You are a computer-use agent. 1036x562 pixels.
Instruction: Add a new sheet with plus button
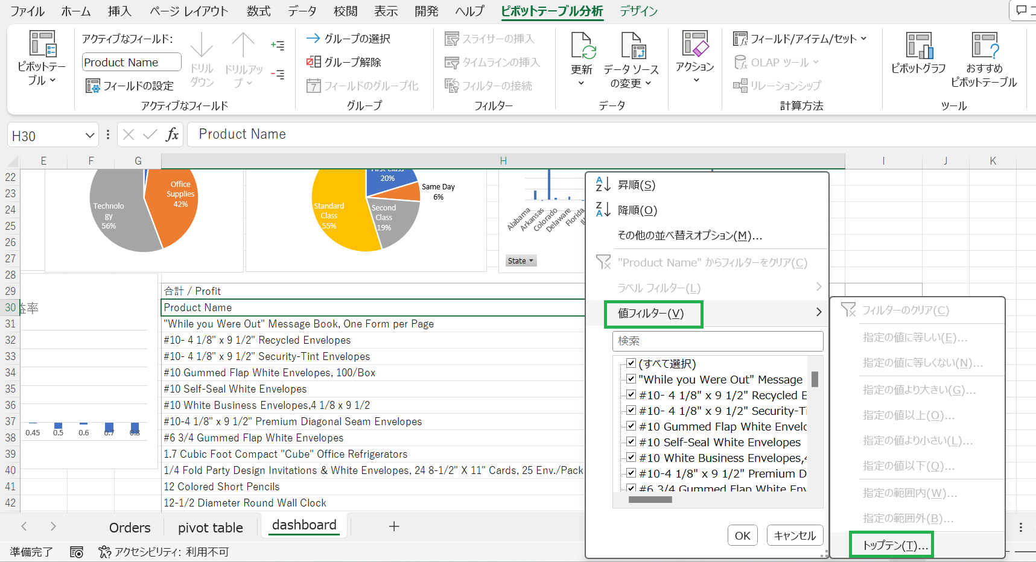[x=394, y=526]
